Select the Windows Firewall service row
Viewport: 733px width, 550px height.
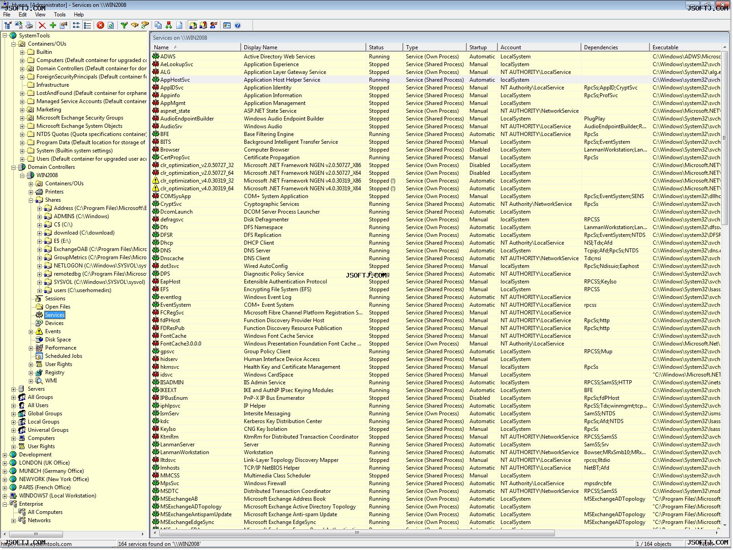click(436, 483)
